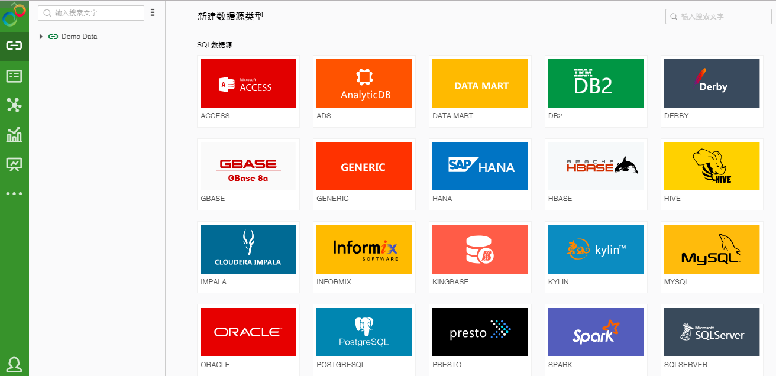Choose the SAP HANA data source tile

(480, 166)
